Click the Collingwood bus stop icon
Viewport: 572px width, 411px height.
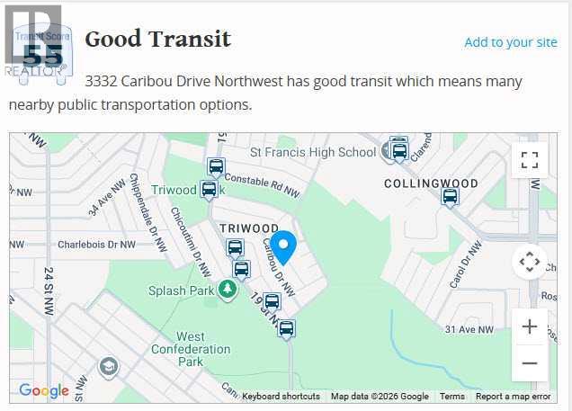click(450, 197)
